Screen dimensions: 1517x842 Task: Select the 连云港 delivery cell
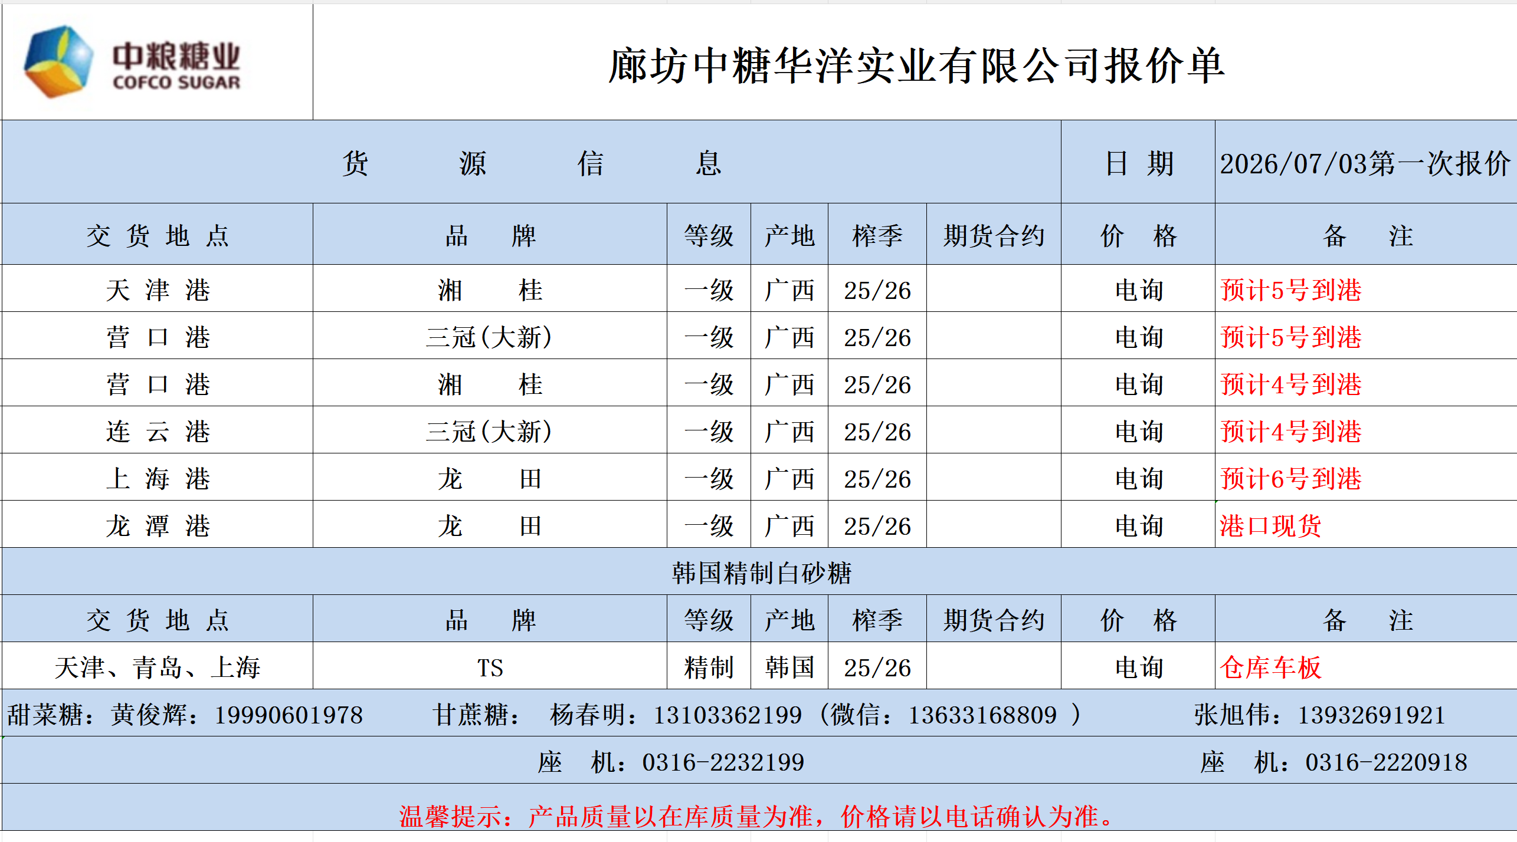coord(158,431)
